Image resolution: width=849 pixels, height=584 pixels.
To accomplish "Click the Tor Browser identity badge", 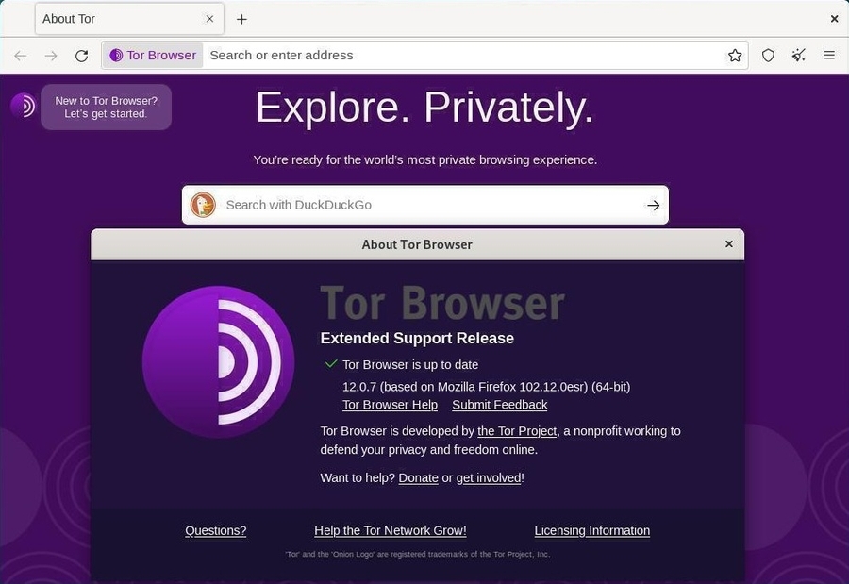I will pos(153,56).
